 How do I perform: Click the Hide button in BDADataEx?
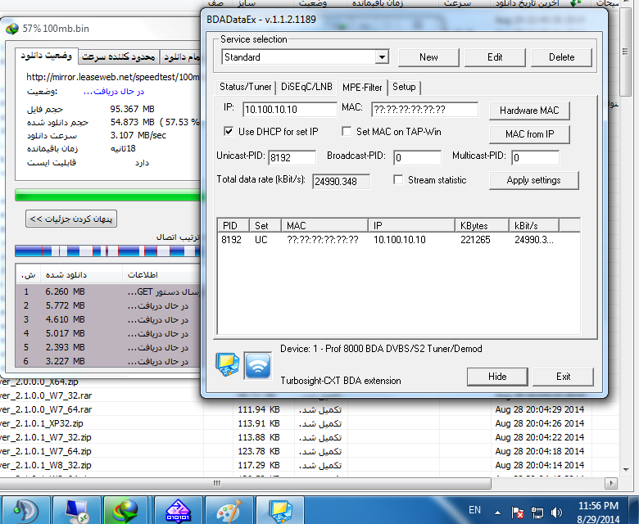[x=497, y=377]
